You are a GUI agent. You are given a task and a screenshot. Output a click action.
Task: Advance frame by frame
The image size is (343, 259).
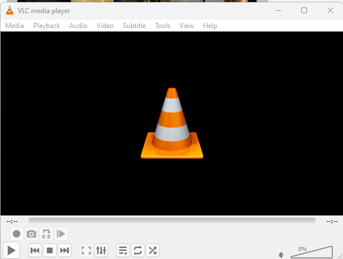click(x=61, y=234)
